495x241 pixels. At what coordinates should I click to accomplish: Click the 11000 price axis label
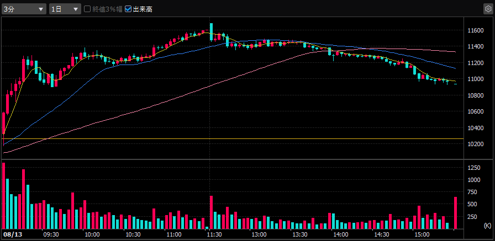pyautogui.click(x=476, y=79)
